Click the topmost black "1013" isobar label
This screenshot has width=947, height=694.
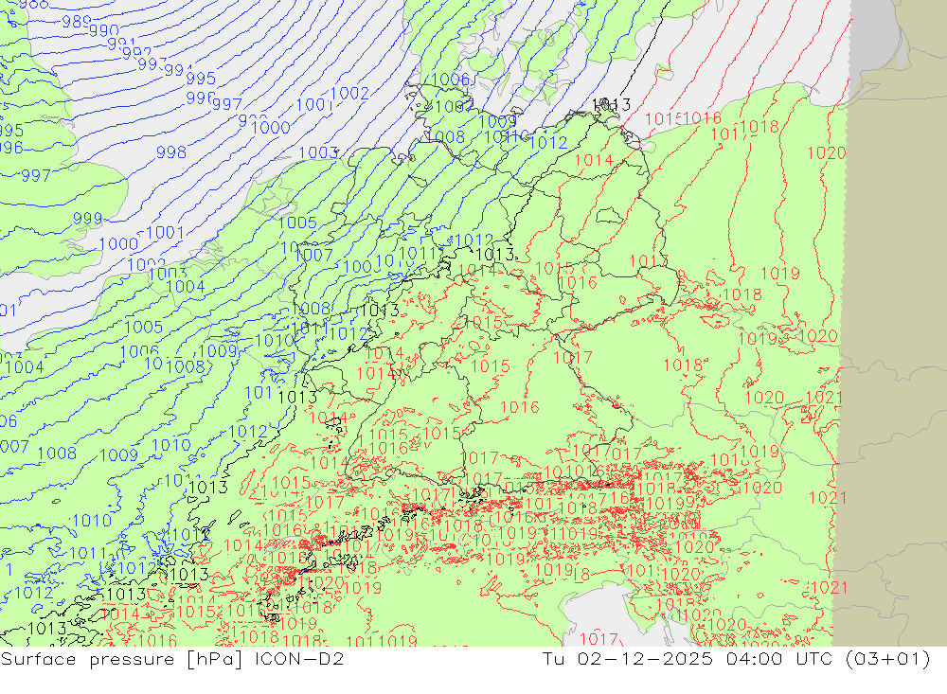[611, 105]
